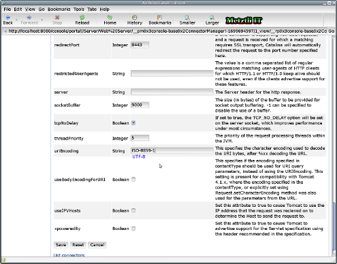Enable the useBodyEncodingForURI checkbox
Image resolution: width=337 pixels, height=264 pixels.
pyautogui.click(x=133, y=179)
